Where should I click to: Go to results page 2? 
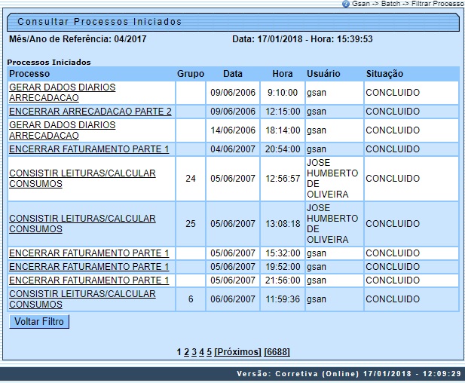[x=186, y=352]
